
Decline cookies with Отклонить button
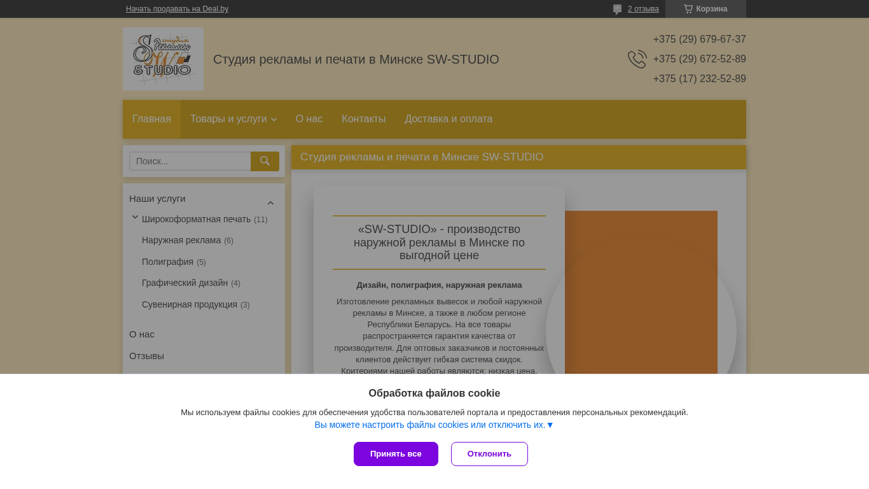coord(489,454)
